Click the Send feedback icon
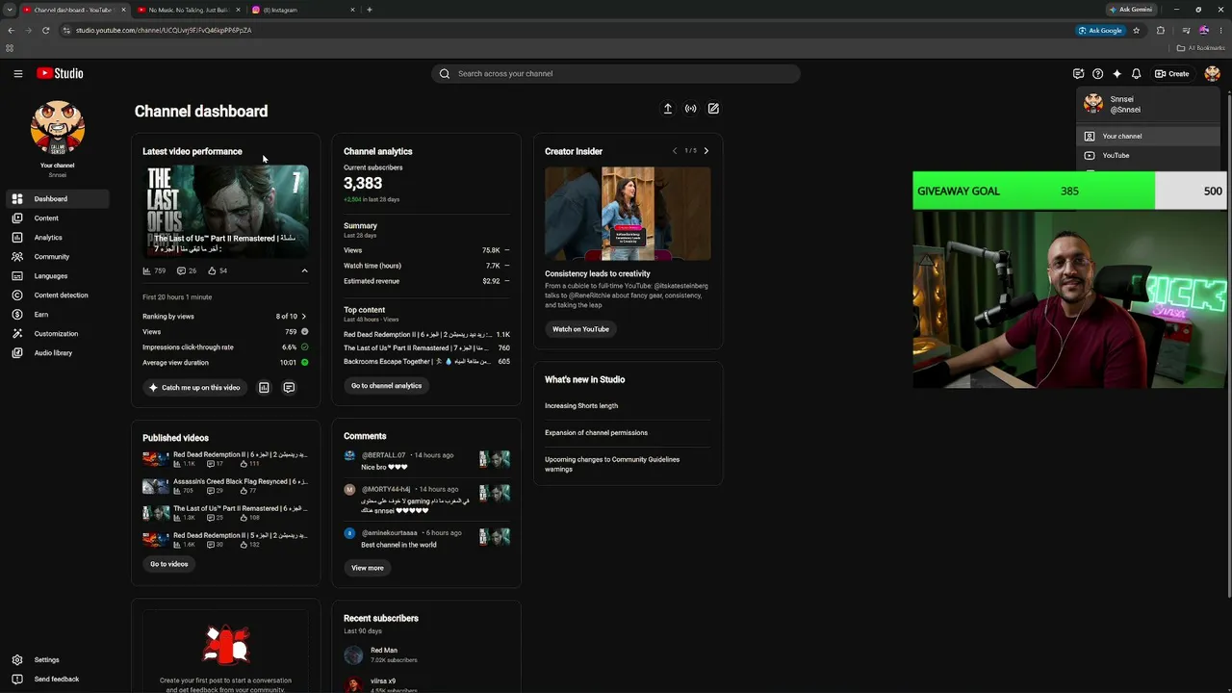Viewport: 1232px width, 693px height. point(16,680)
